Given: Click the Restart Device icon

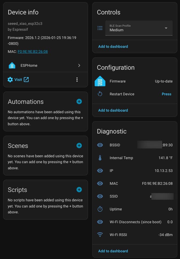Looking at the screenshot, I should [100, 94].
